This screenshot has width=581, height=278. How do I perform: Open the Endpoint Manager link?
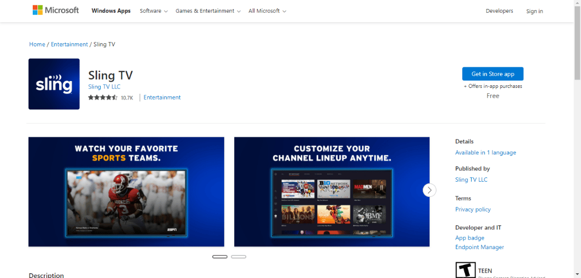(x=480, y=247)
